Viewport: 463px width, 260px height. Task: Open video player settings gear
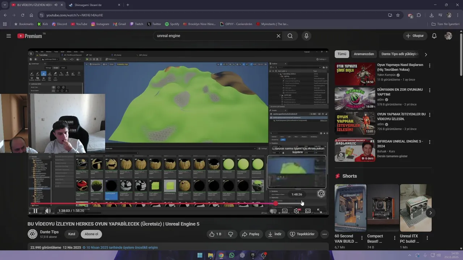pyautogui.click(x=296, y=211)
